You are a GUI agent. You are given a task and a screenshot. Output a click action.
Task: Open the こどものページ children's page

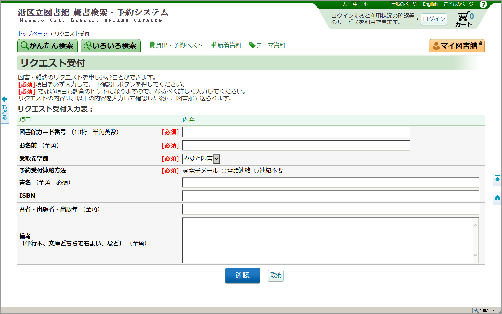458,4
